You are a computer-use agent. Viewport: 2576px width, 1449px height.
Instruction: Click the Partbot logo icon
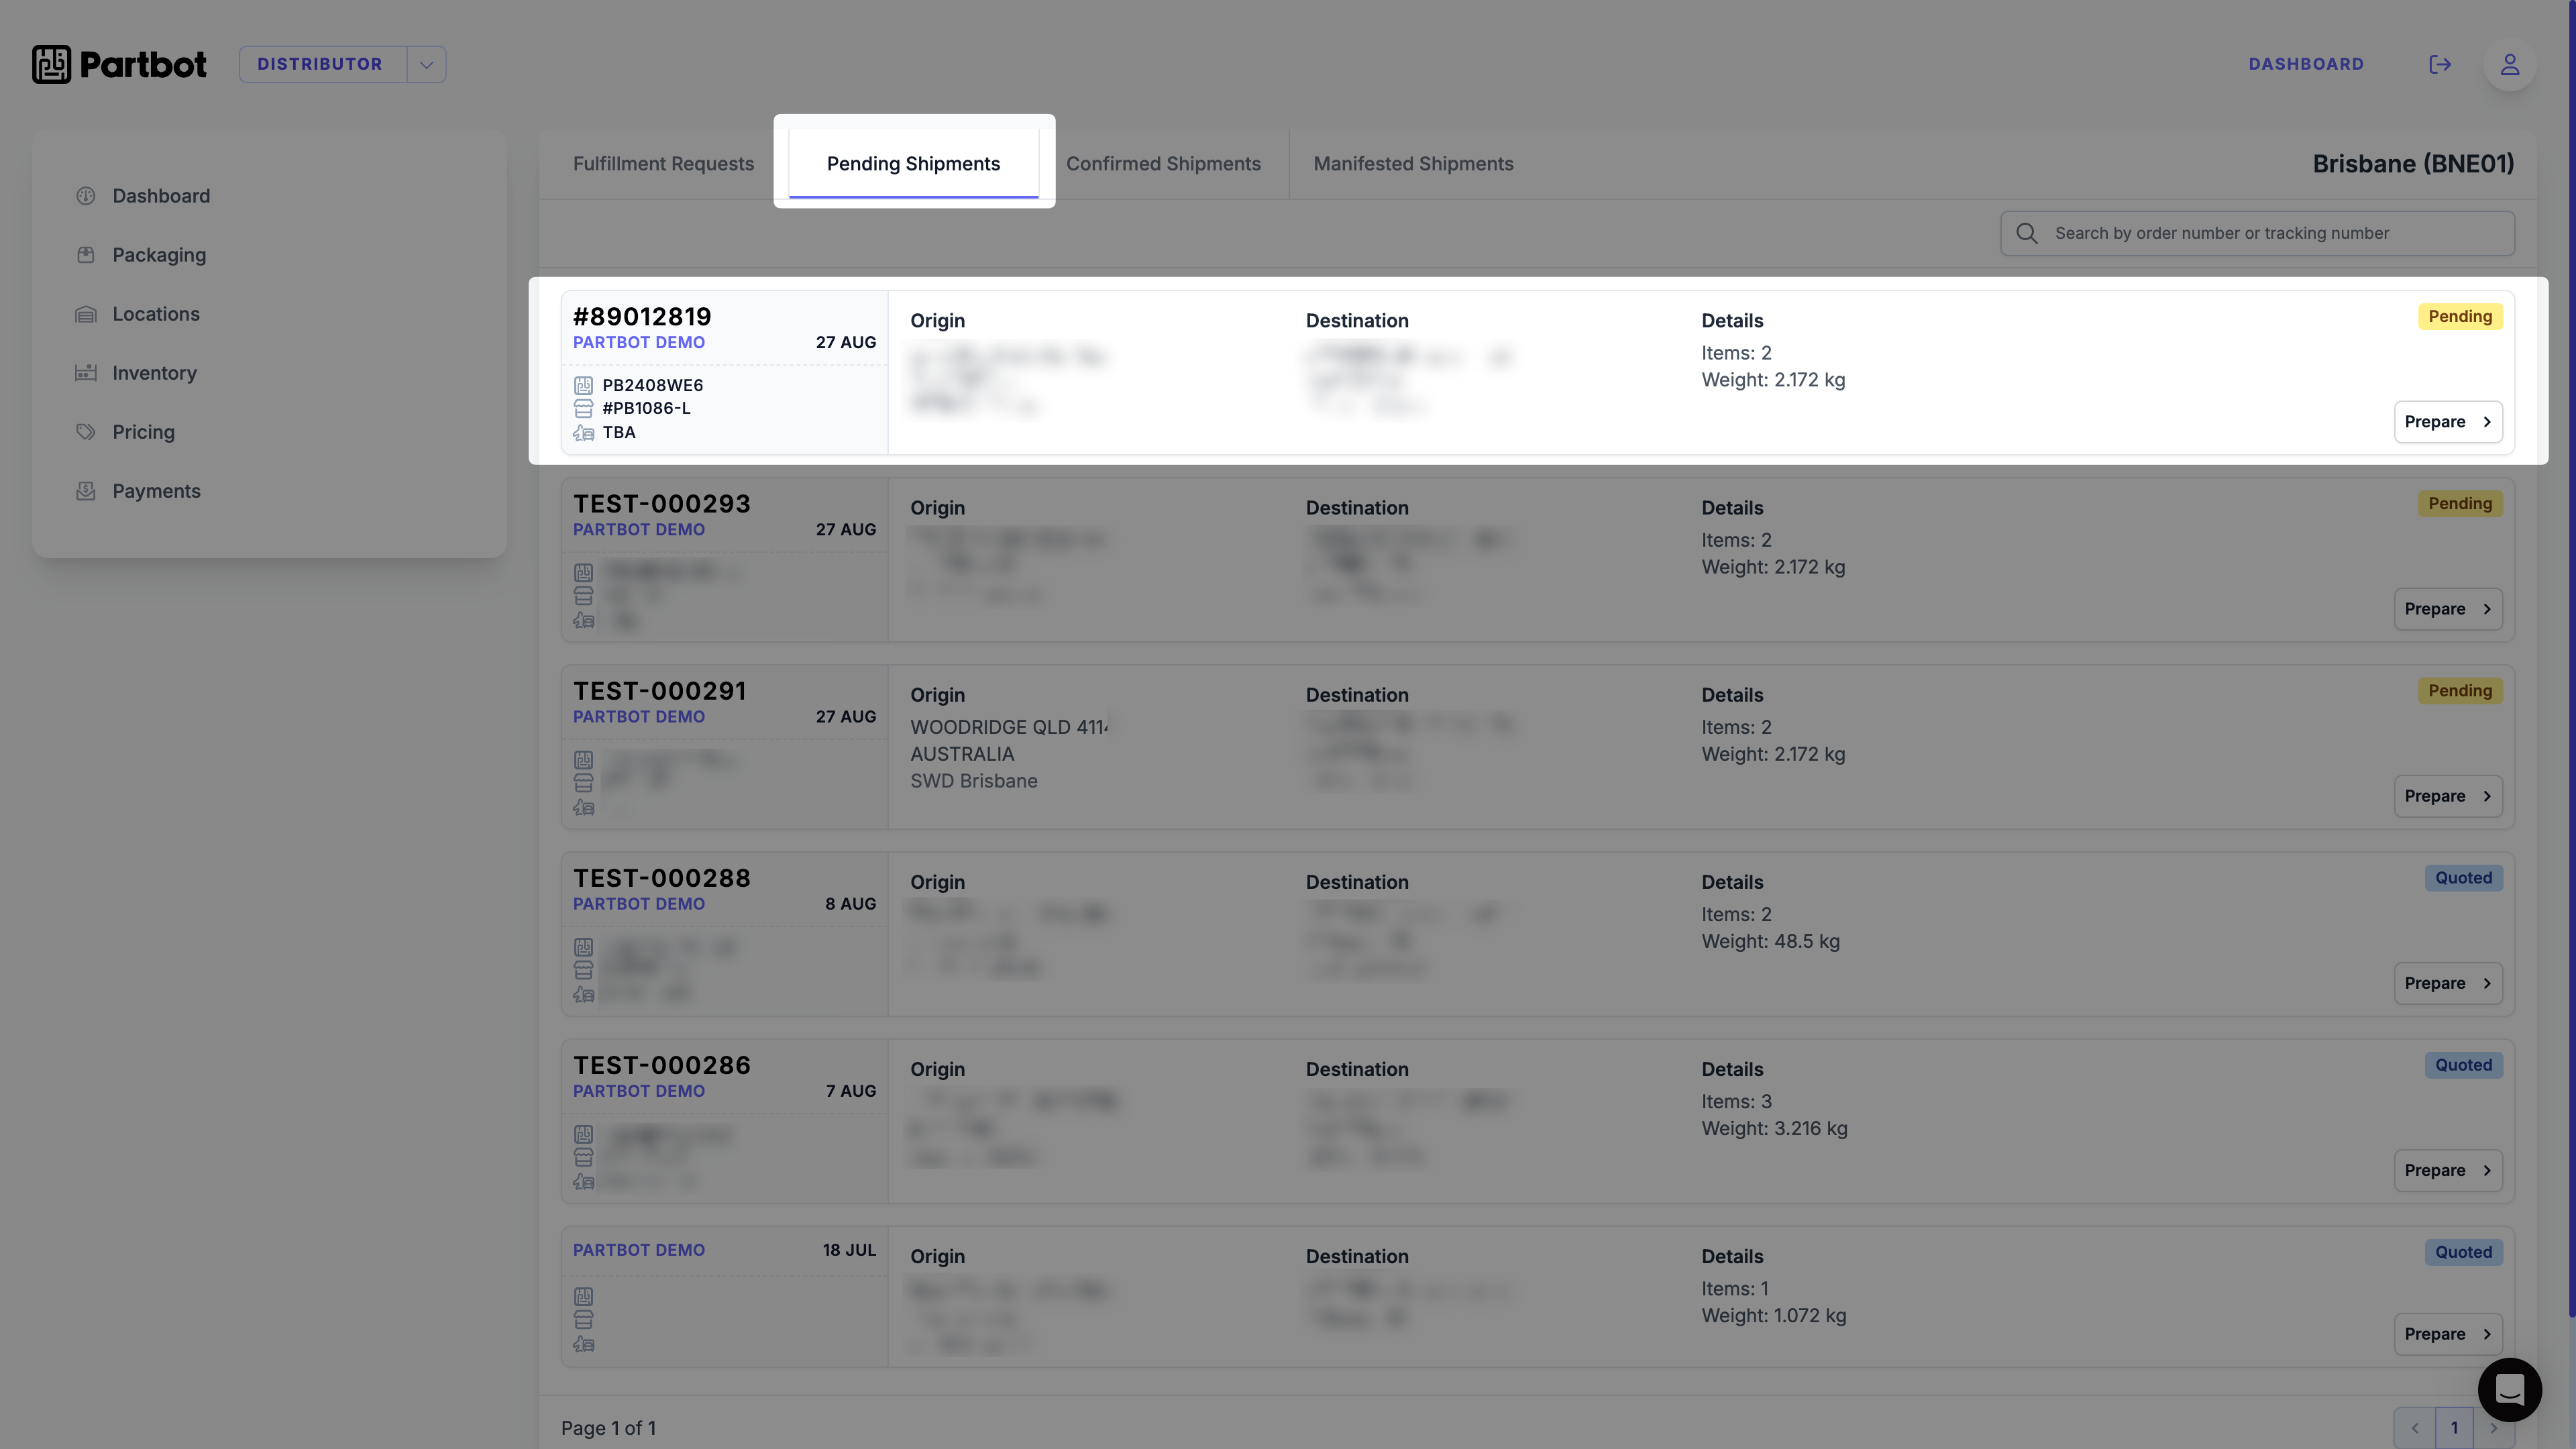pyautogui.click(x=51, y=64)
